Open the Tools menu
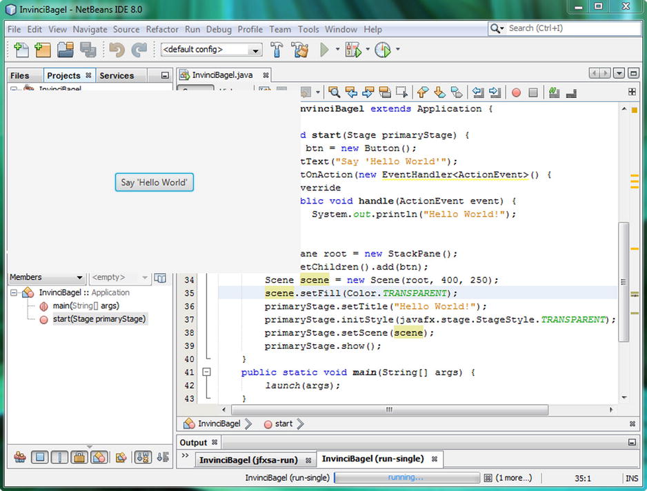647x491 pixels. pyautogui.click(x=308, y=29)
